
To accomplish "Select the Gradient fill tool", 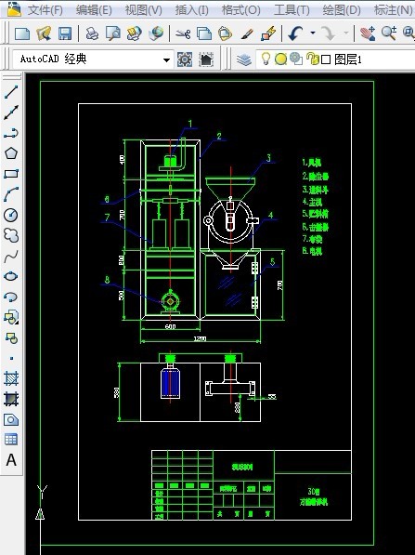I will [11, 399].
